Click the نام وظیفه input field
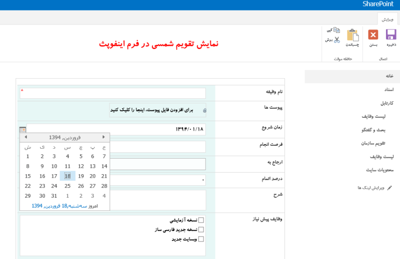Screen dimensions: 400x259 [x=113, y=93]
